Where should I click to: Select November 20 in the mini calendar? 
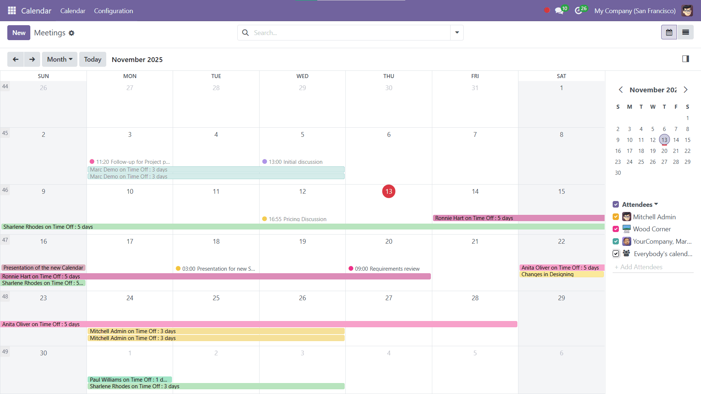[x=664, y=151]
